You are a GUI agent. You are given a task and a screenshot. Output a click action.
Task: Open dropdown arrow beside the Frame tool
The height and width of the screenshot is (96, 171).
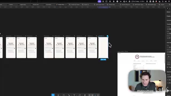pos(61,95)
